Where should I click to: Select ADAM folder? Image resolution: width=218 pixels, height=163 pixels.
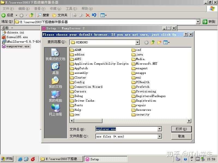(76, 50)
